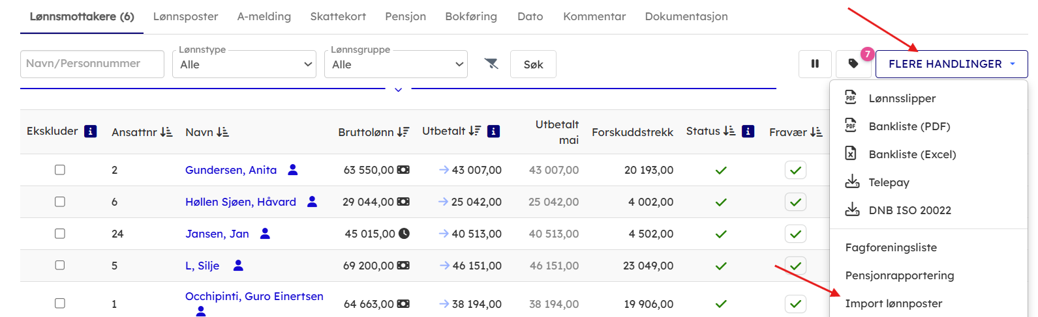1038x317 pixels.
Task: Click the pause icon button
Action: [815, 64]
